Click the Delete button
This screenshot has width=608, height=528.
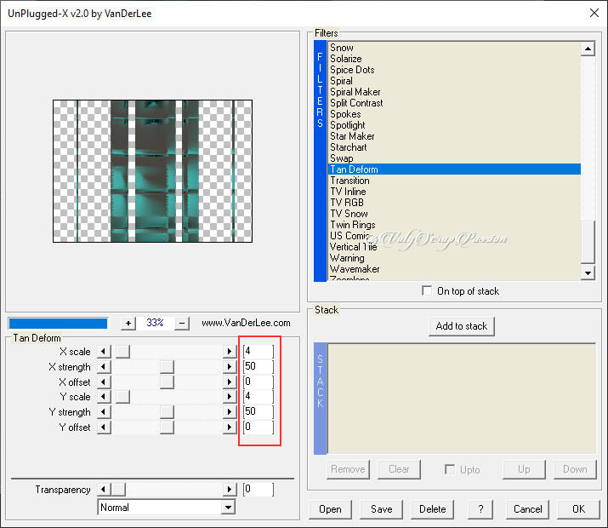(x=432, y=509)
